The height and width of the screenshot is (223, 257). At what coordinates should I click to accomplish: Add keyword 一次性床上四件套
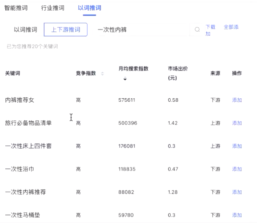tap(237, 146)
